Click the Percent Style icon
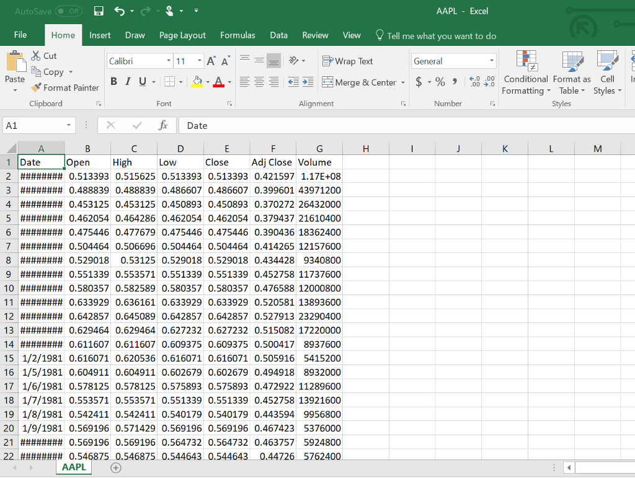The height and width of the screenshot is (478, 635). click(440, 82)
